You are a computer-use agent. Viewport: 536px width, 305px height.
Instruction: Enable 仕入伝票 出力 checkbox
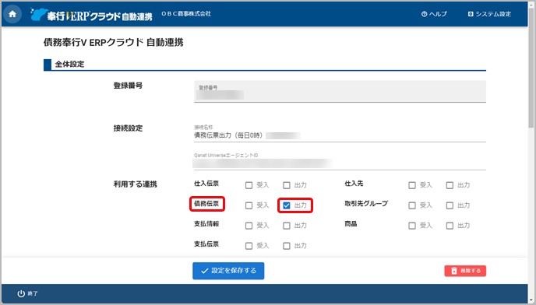(287, 185)
